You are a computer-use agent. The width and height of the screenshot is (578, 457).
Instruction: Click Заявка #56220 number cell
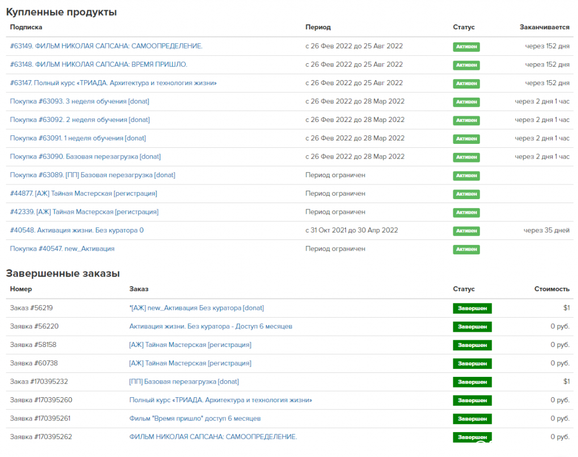(x=34, y=326)
